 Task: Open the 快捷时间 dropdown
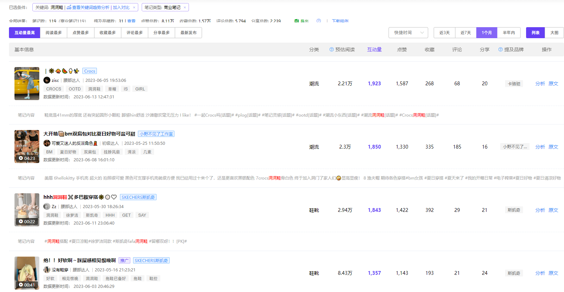pos(408,33)
